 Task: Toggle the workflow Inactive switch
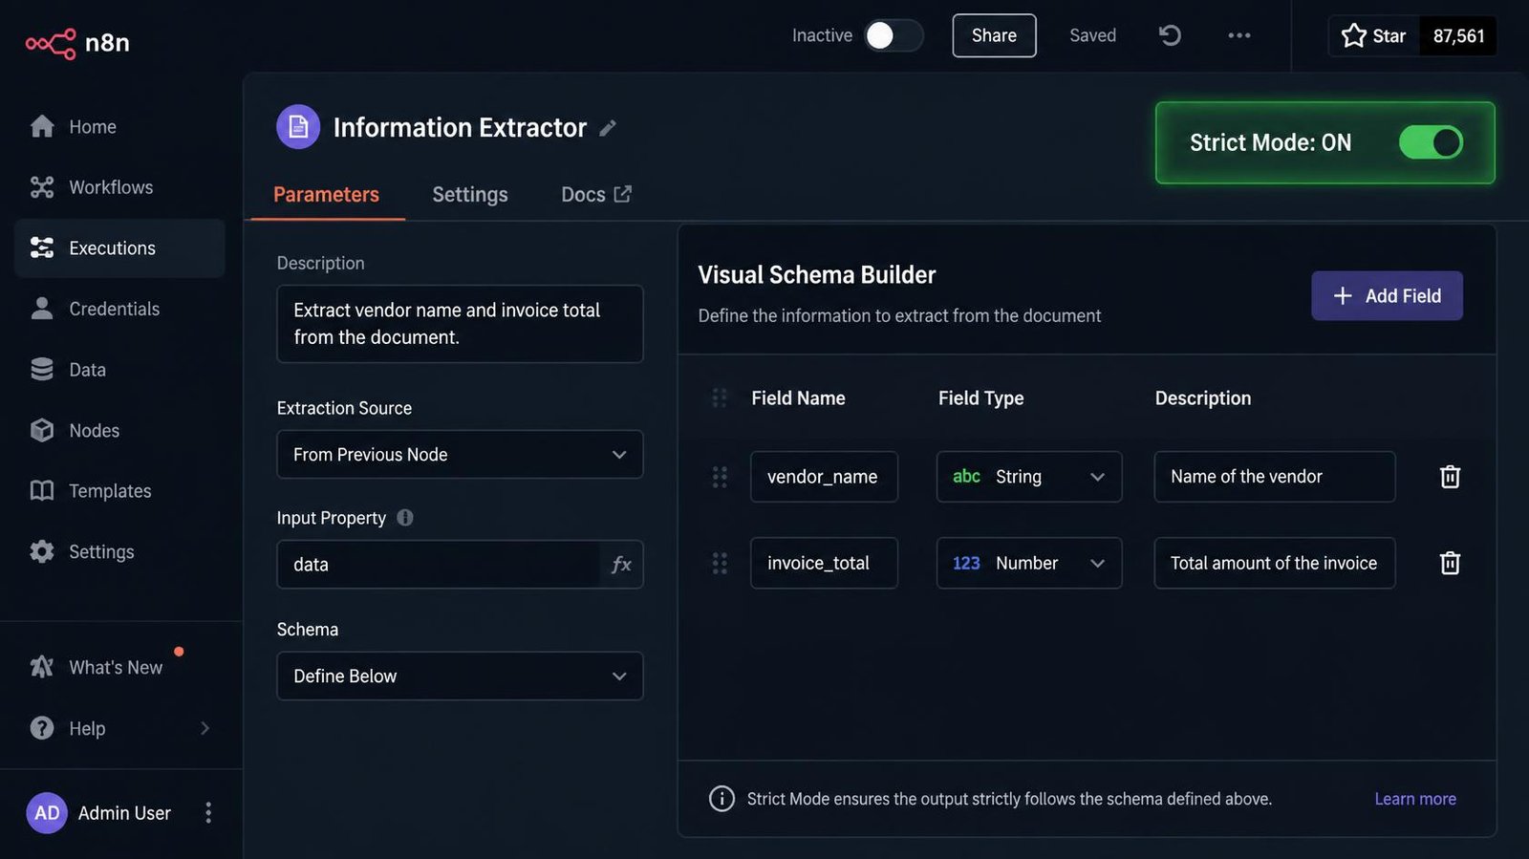point(894,35)
